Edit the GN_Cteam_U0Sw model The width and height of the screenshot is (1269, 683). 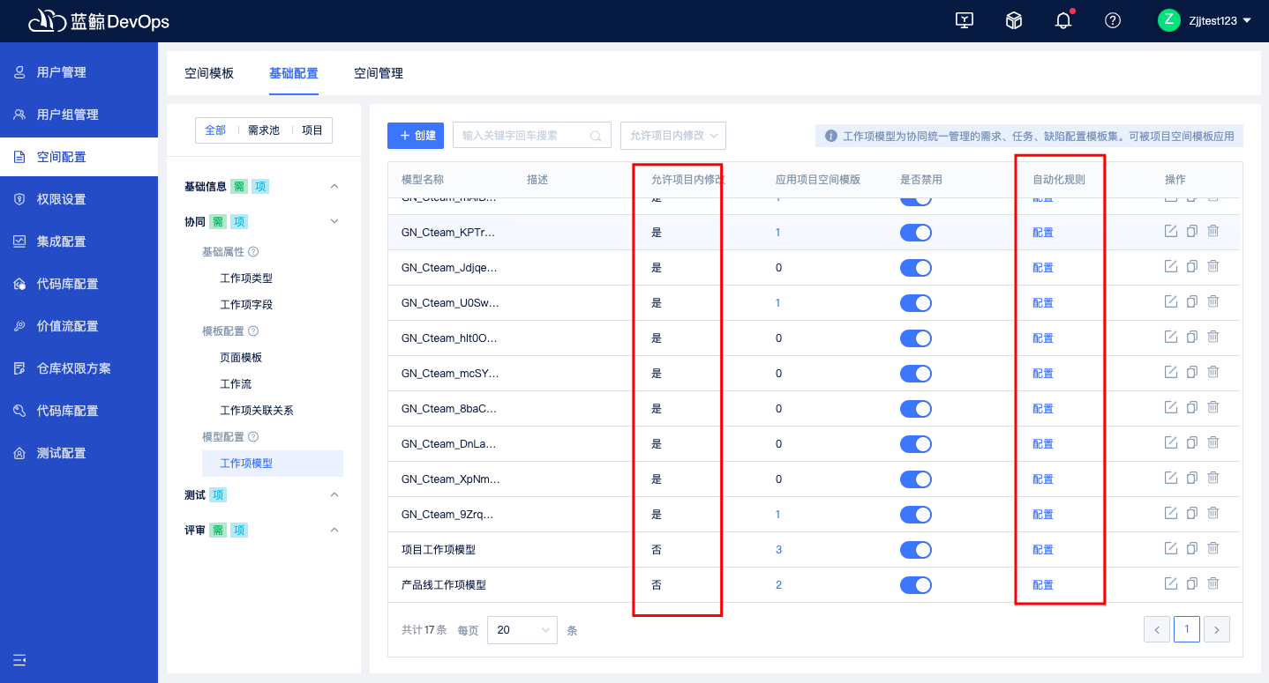1171,301
